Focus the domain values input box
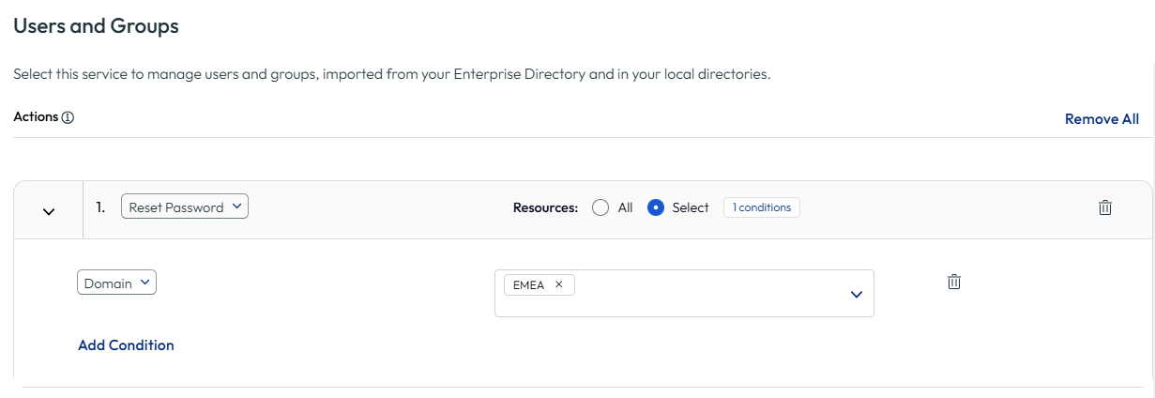Screen dimensions: 1155x398 (x=684, y=293)
